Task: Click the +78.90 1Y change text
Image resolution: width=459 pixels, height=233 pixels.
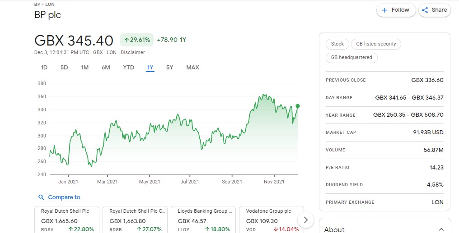Action: coord(172,40)
